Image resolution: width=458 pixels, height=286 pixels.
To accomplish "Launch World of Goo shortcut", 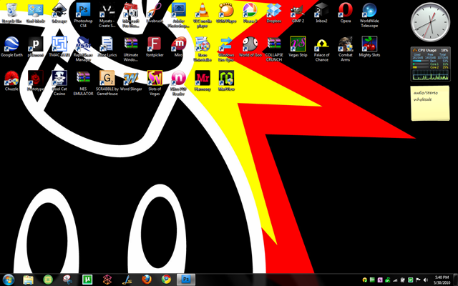I will (x=250, y=47).
